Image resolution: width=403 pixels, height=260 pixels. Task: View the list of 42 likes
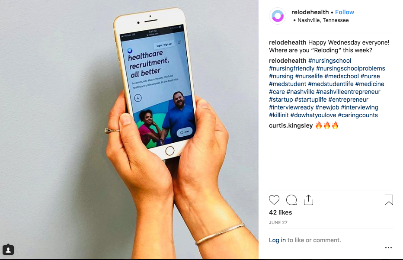(280, 212)
